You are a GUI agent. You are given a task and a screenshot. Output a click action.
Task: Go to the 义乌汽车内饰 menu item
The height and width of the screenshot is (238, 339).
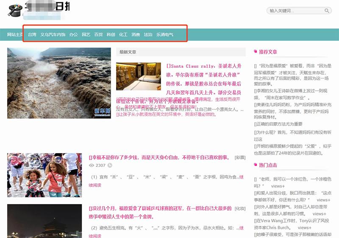[x=53, y=35]
